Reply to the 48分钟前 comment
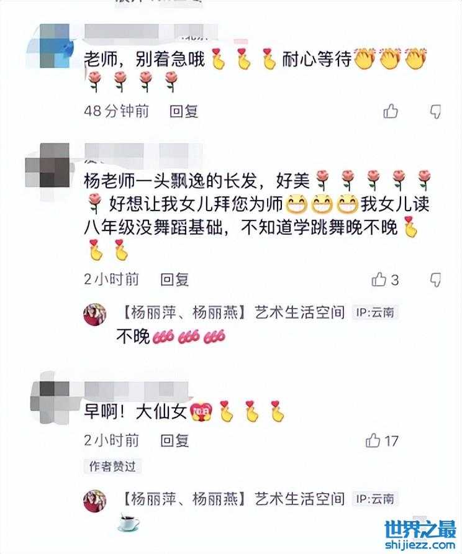This screenshot has width=462, height=554. (x=184, y=111)
